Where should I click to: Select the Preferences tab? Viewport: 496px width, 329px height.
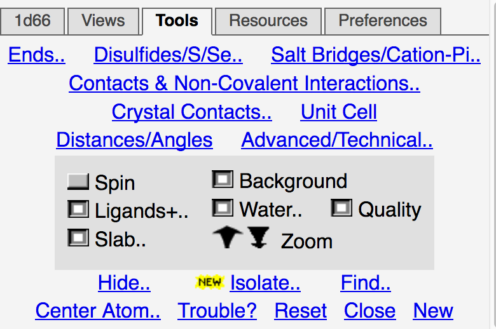[383, 21]
